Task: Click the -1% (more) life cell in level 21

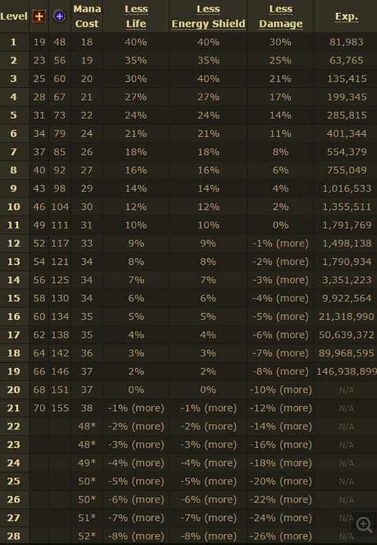Action: 136,408
